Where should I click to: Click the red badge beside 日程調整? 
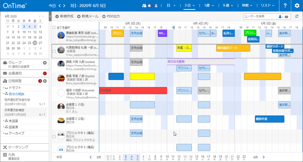point(40,81)
